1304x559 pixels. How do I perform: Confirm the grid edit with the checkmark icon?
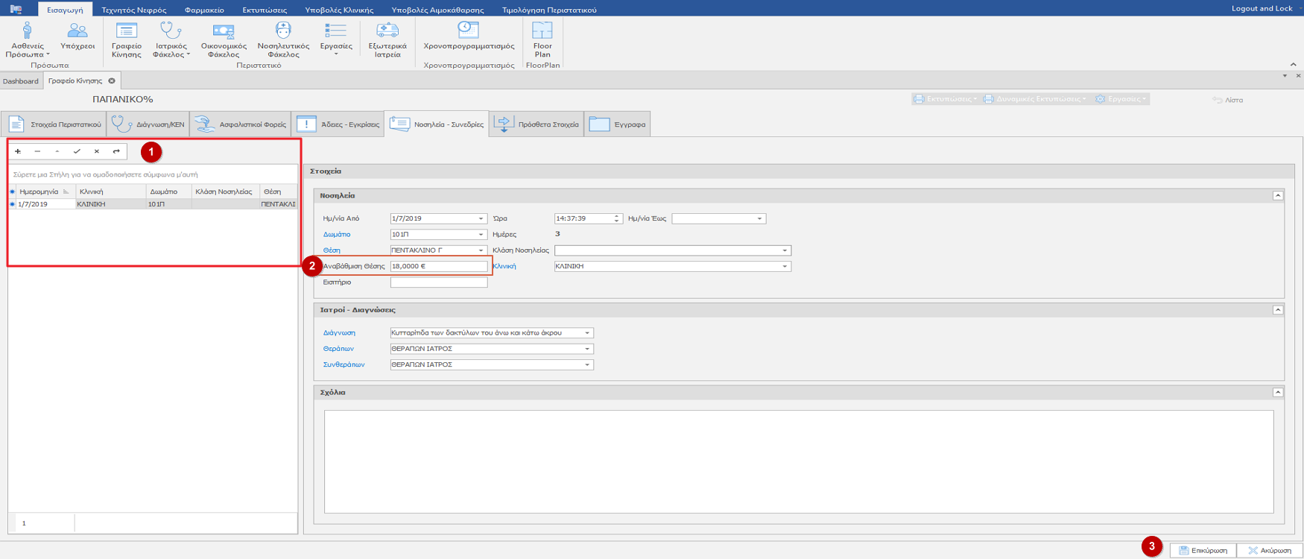pyautogui.click(x=77, y=151)
